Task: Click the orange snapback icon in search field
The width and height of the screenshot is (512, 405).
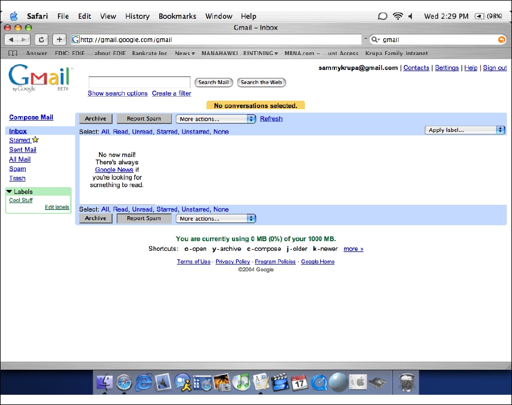Action: click(501, 39)
